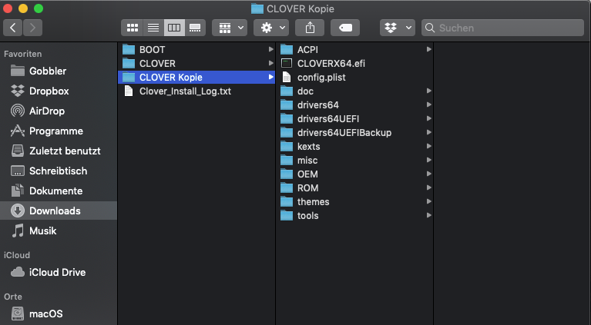The height and width of the screenshot is (325, 591).
Task: Select the themes folder
Action: (x=354, y=202)
